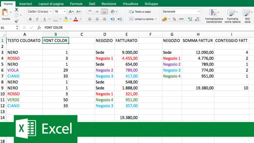Expand underline style dropdown arrow

point(49,19)
